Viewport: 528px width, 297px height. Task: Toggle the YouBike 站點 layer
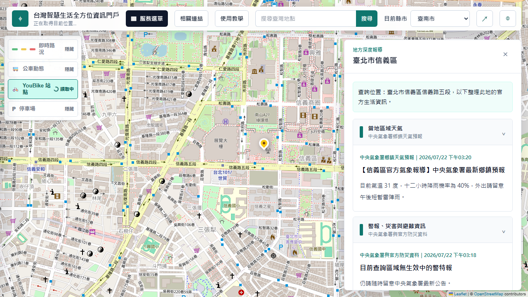[x=43, y=89]
